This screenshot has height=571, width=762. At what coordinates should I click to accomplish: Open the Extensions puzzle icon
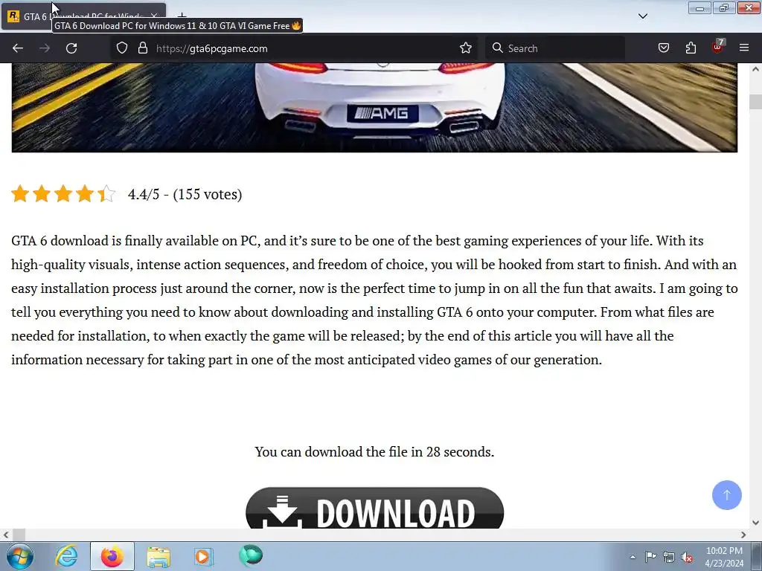pyautogui.click(x=691, y=48)
